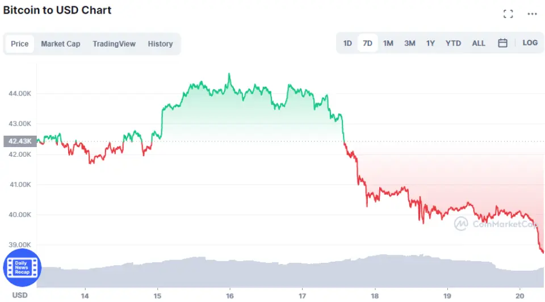Click the 42.43K current price label

pos(19,141)
